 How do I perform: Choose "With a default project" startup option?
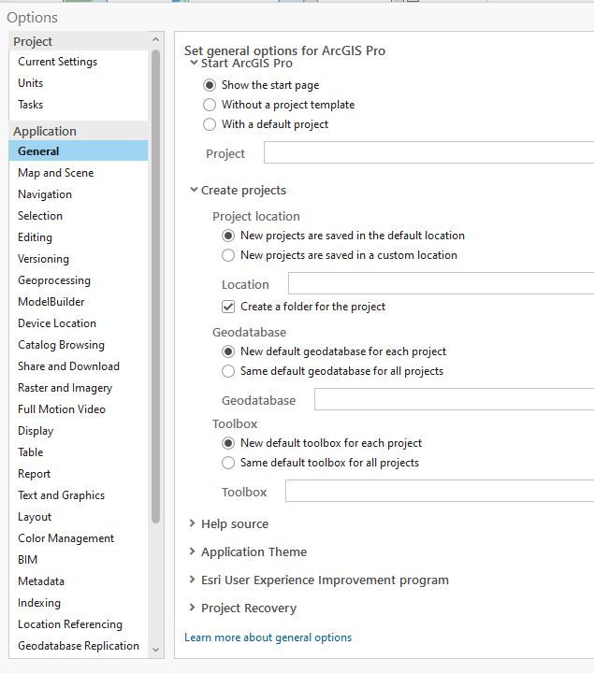(210, 124)
